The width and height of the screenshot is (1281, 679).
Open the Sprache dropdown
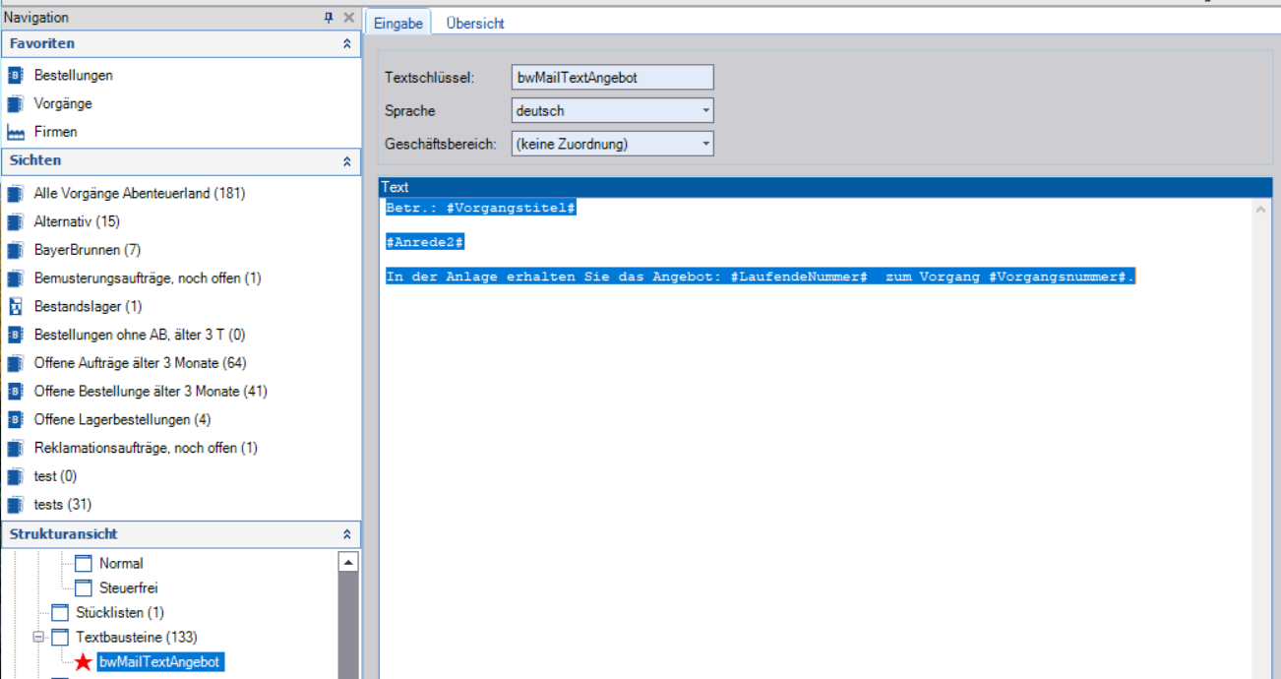pyautogui.click(x=705, y=111)
